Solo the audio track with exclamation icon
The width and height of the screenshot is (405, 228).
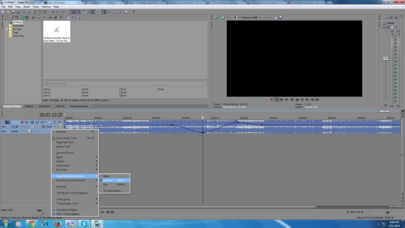[x=55, y=122]
